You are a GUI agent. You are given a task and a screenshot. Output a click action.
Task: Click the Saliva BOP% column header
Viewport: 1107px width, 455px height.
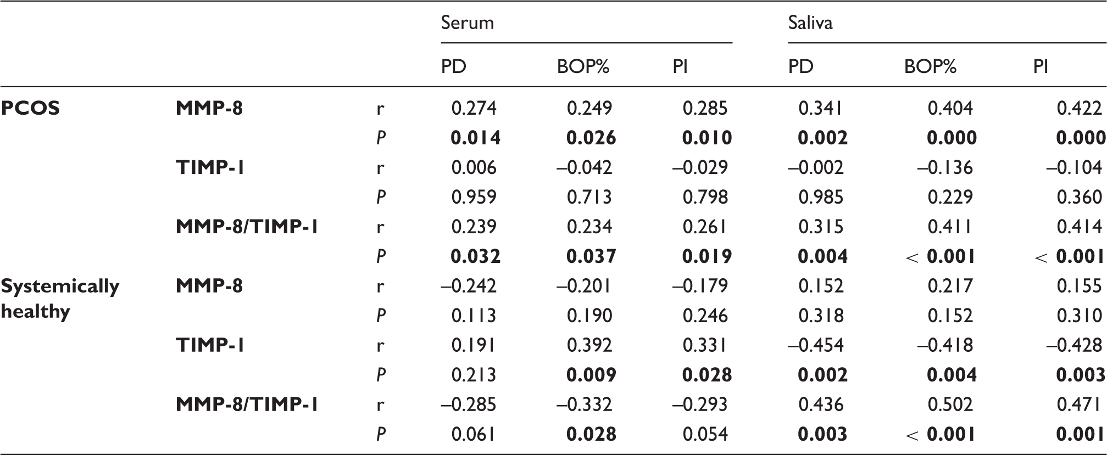[931, 67]
